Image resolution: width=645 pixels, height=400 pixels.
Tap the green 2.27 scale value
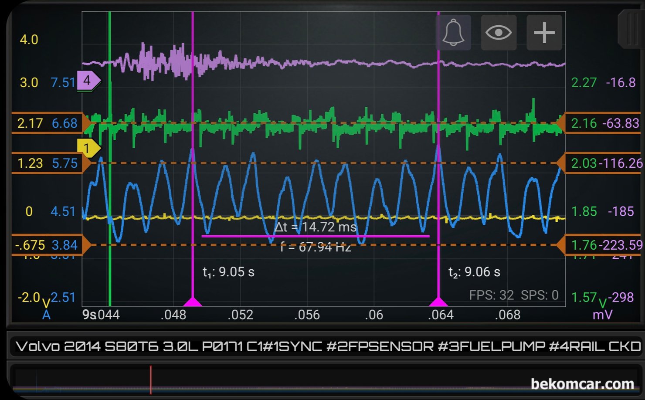[584, 82]
